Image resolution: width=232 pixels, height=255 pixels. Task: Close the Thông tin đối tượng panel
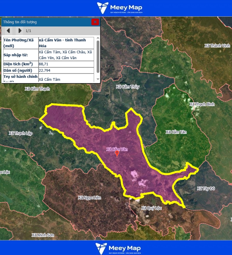tap(95, 22)
